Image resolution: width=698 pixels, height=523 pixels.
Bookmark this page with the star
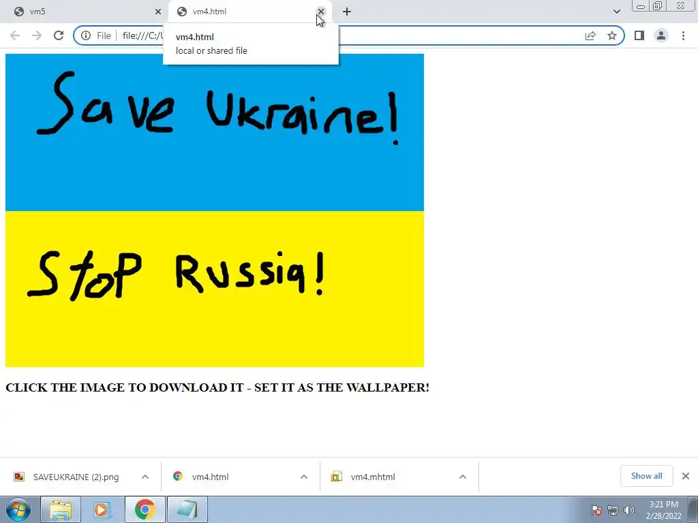(612, 35)
